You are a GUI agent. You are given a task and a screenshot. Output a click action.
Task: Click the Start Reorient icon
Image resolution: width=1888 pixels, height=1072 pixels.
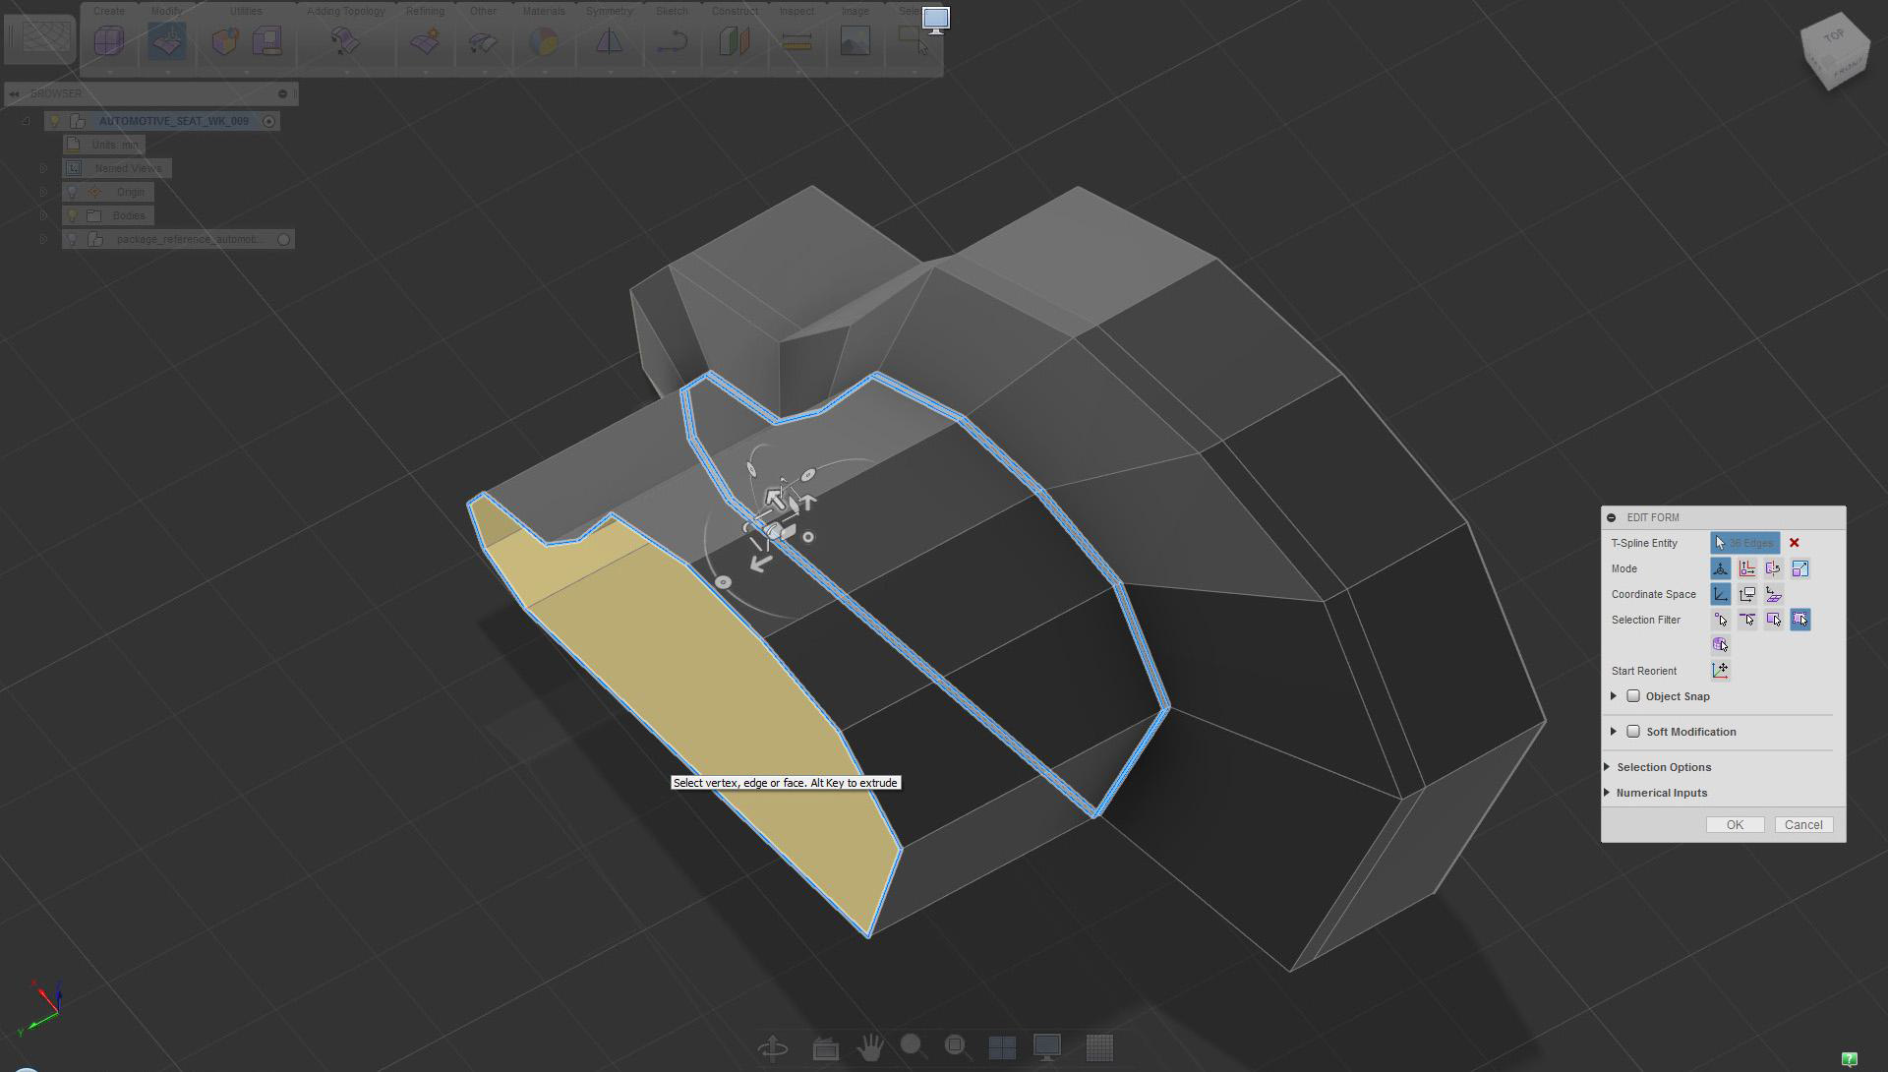[1720, 671]
